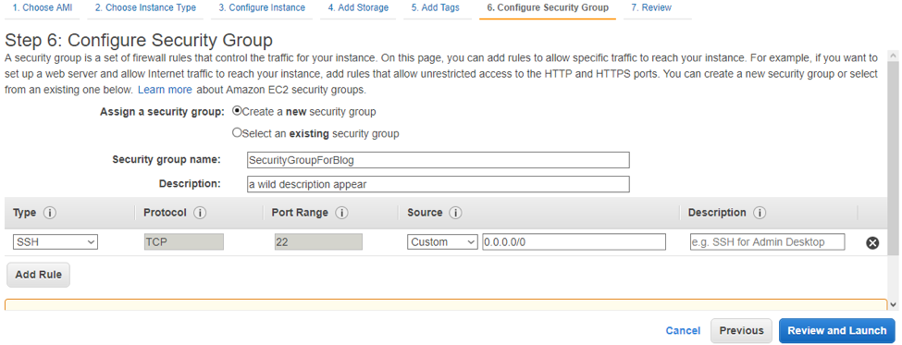Open the Type column info icon
Screen dimensions: 902x345
tap(49, 213)
